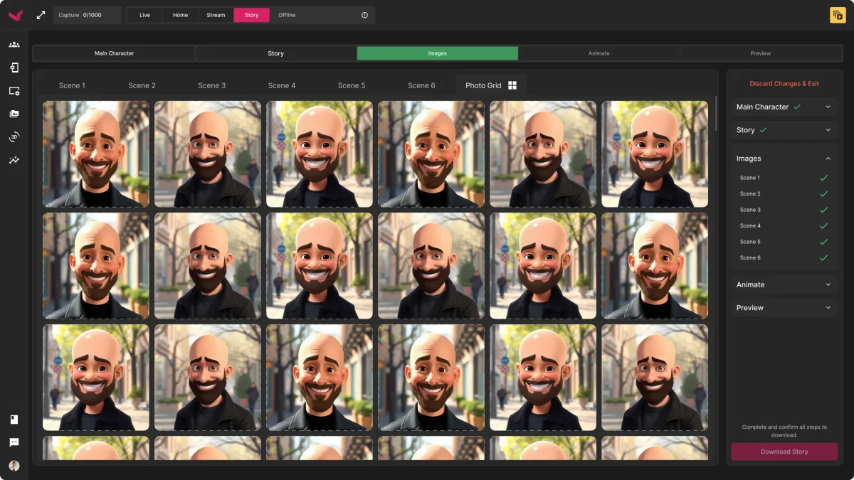Click Discard Changes & Exit
Screen dimensions: 854x480
[784, 84]
